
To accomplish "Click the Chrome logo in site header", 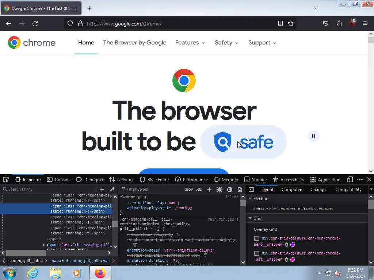I will tap(31, 43).
